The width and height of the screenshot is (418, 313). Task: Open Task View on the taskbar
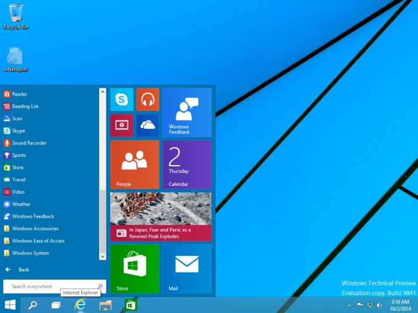(56, 305)
